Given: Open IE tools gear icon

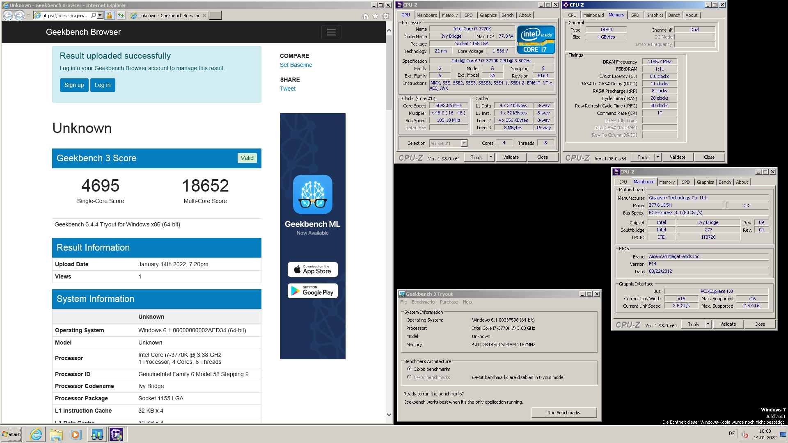Looking at the screenshot, I should tap(386, 16).
